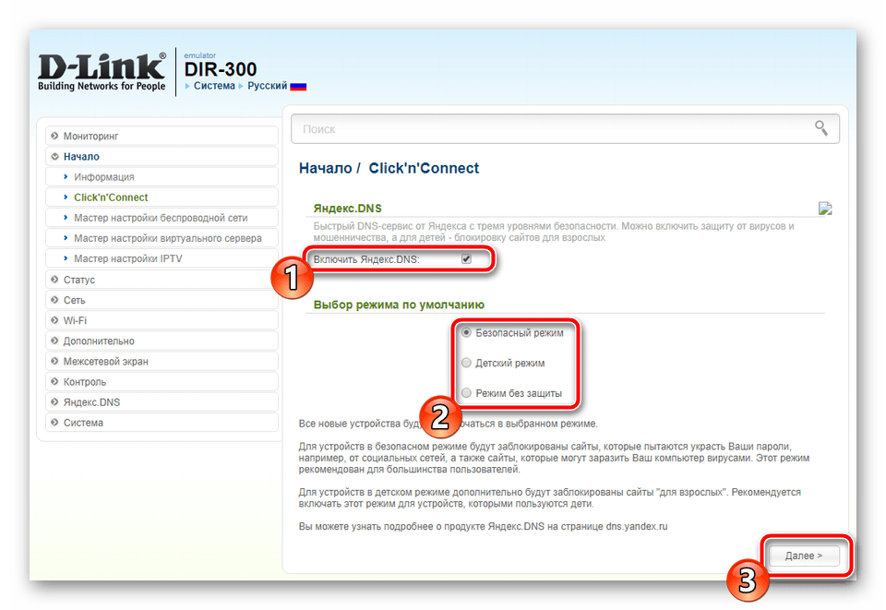Click the Поиск search field
Viewport: 886px width, 610px height.
[x=565, y=129]
